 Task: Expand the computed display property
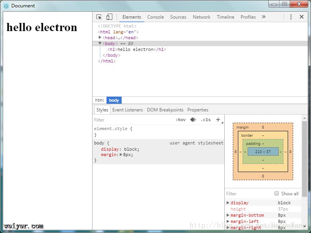[228, 203]
